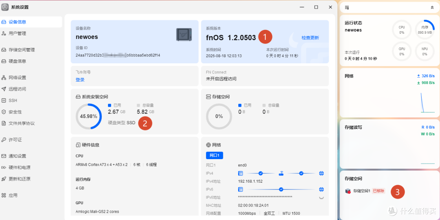The height and width of the screenshot is (220, 440).
Task: Click download speed 908 B/s
Action: click(x=426, y=82)
